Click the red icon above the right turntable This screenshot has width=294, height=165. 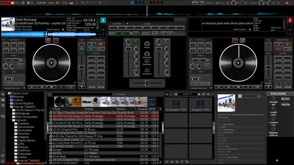(235, 40)
